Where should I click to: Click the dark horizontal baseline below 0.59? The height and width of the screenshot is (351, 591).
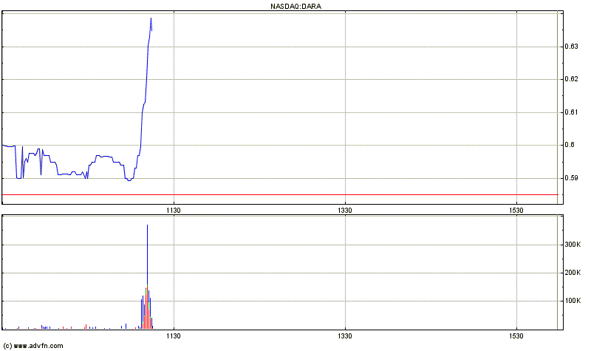click(x=279, y=194)
